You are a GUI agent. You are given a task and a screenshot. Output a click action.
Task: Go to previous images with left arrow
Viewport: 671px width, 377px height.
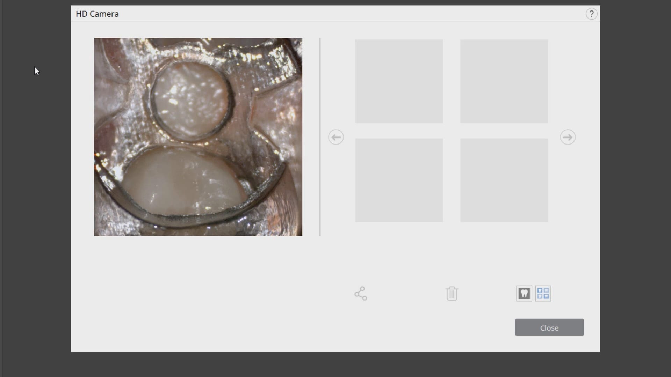336,137
